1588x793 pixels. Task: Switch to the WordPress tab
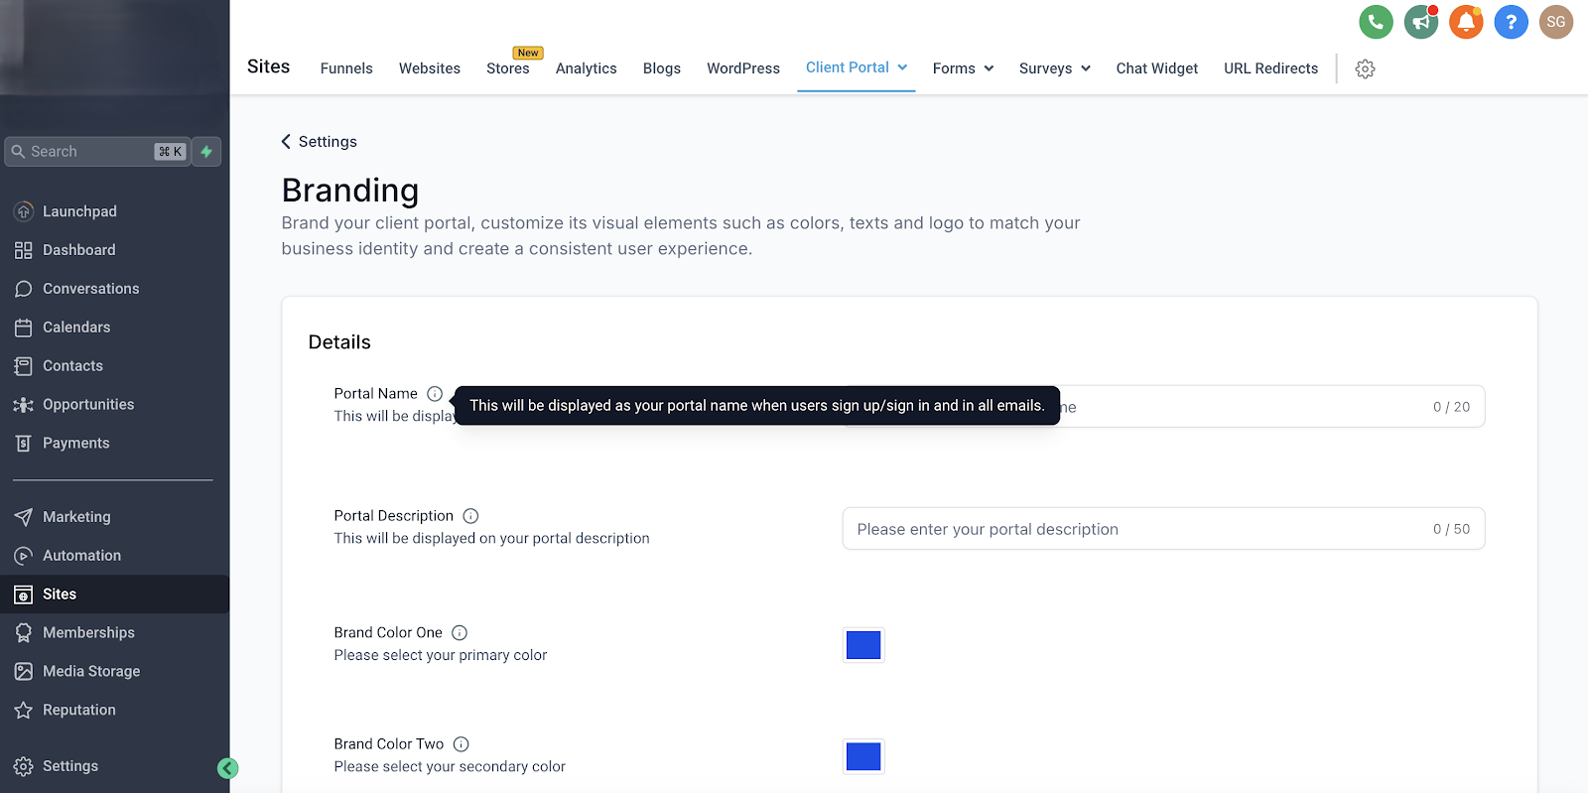(743, 68)
